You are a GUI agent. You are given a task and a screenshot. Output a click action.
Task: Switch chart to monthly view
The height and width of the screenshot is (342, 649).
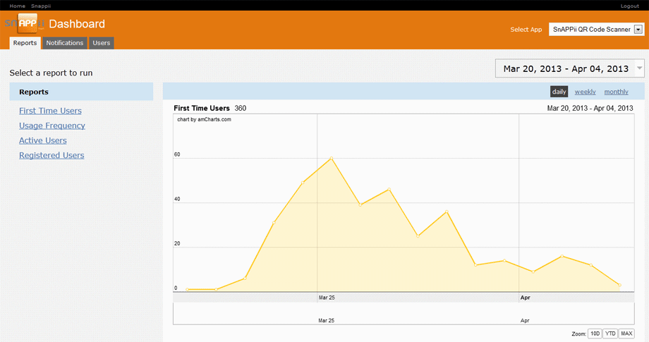click(616, 92)
